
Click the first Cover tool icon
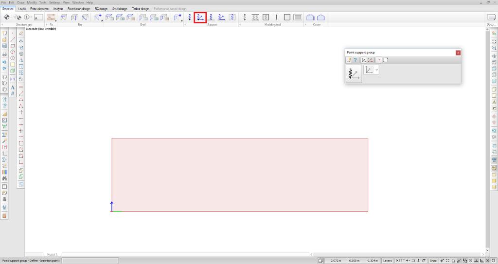[310, 17]
